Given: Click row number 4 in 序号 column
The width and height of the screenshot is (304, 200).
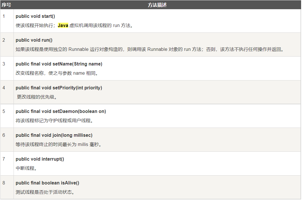Looking at the screenshot, I should 4,88.
